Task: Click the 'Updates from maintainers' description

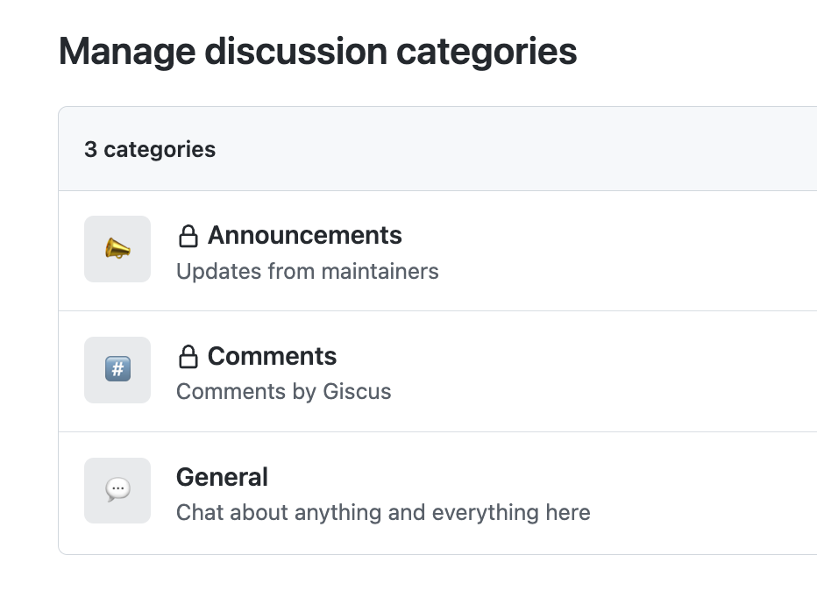Action: (307, 271)
